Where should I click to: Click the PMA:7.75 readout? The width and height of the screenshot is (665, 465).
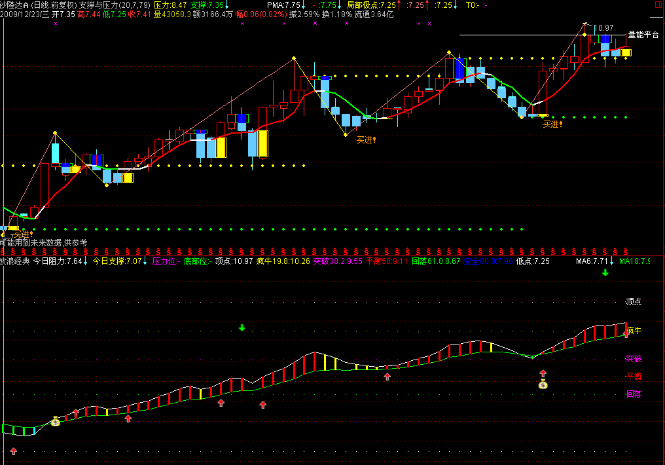tap(283, 5)
